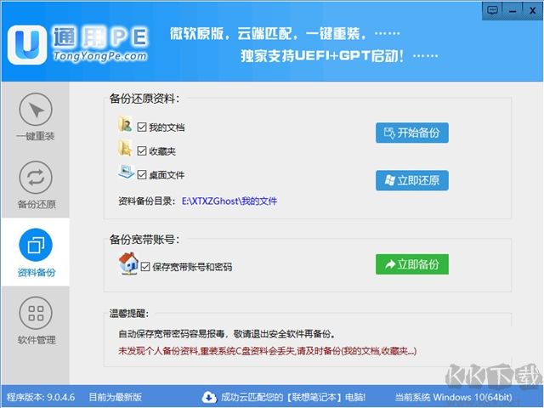Toggle 保存宽带账号和密码 checkbox
The image size is (544, 408).
tap(145, 266)
